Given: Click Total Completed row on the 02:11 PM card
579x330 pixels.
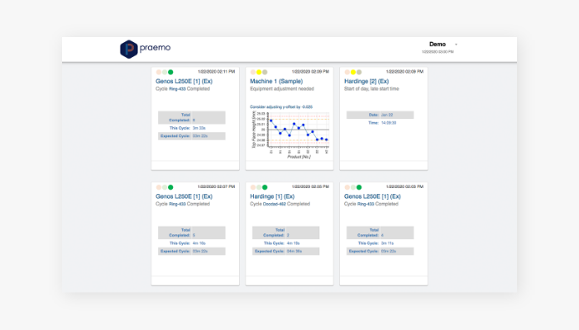Looking at the screenshot, I should 192,117.
